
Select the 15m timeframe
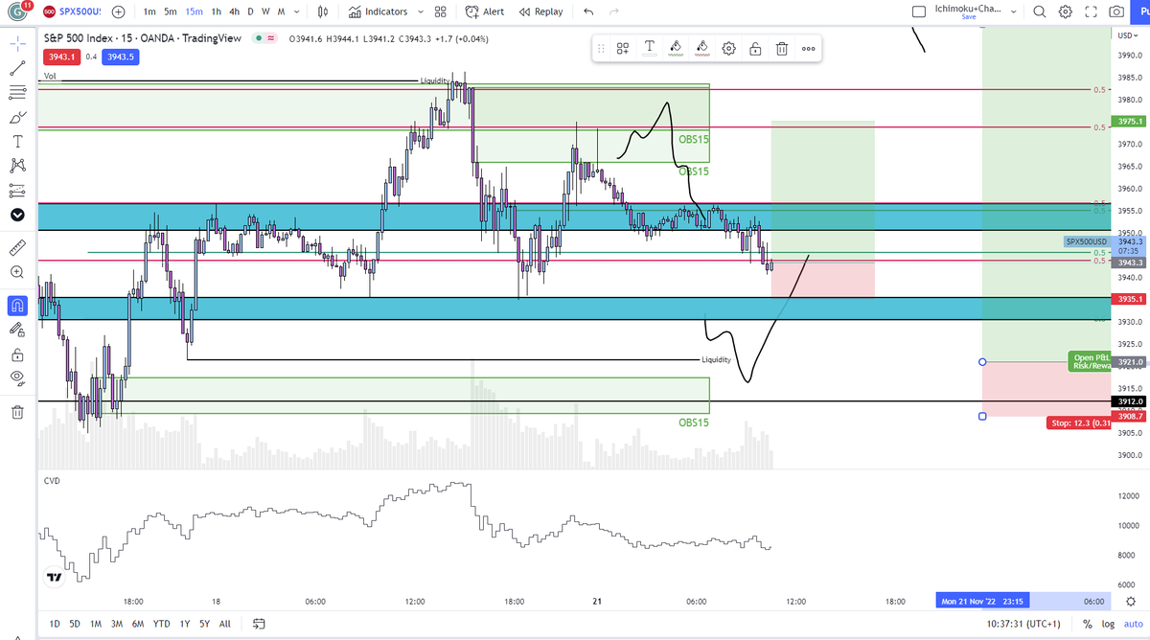click(x=194, y=11)
